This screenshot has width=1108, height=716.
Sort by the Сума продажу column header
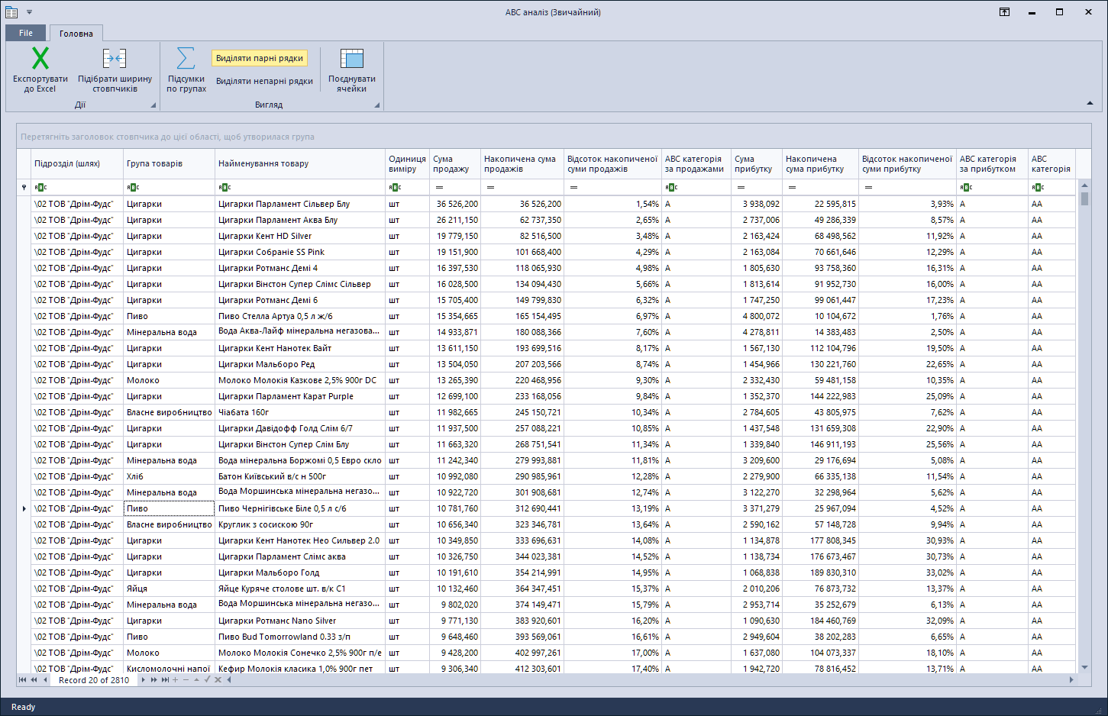(455, 163)
